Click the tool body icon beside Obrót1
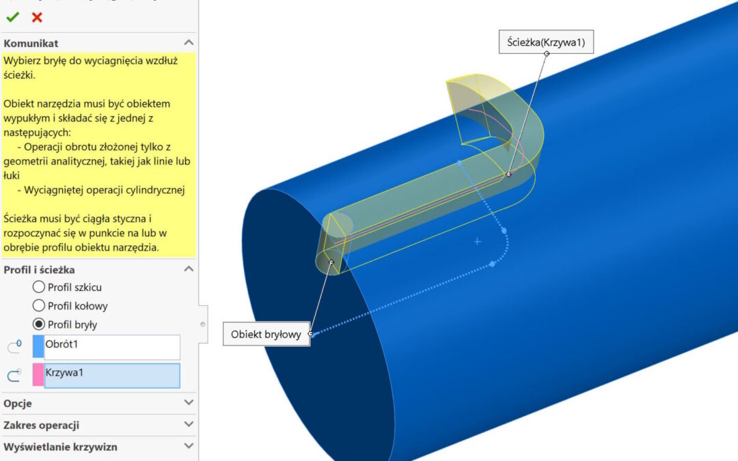This screenshot has width=738, height=461. coord(14,347)
